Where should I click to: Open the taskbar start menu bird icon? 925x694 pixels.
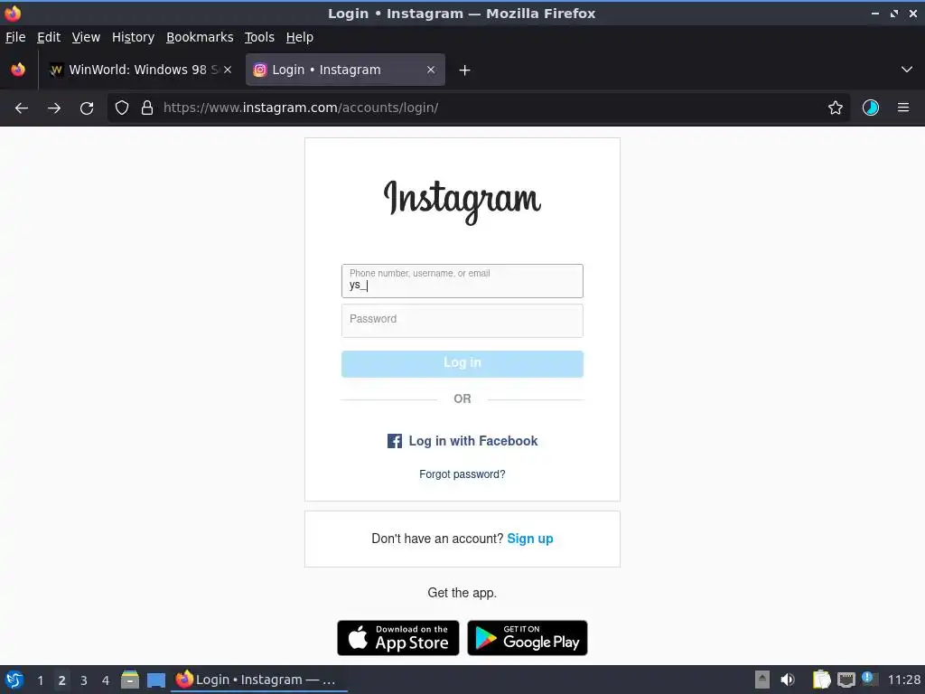(14, 680)
